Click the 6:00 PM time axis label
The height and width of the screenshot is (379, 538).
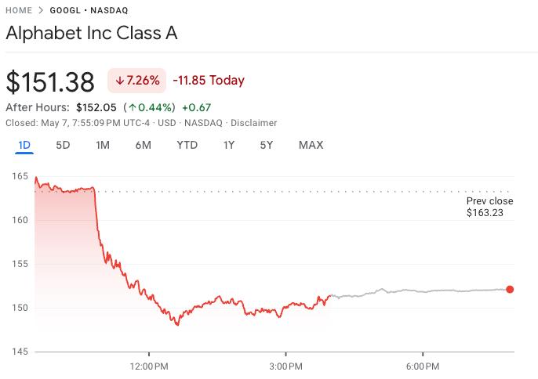pyautogui.click(x=422, y=366)
